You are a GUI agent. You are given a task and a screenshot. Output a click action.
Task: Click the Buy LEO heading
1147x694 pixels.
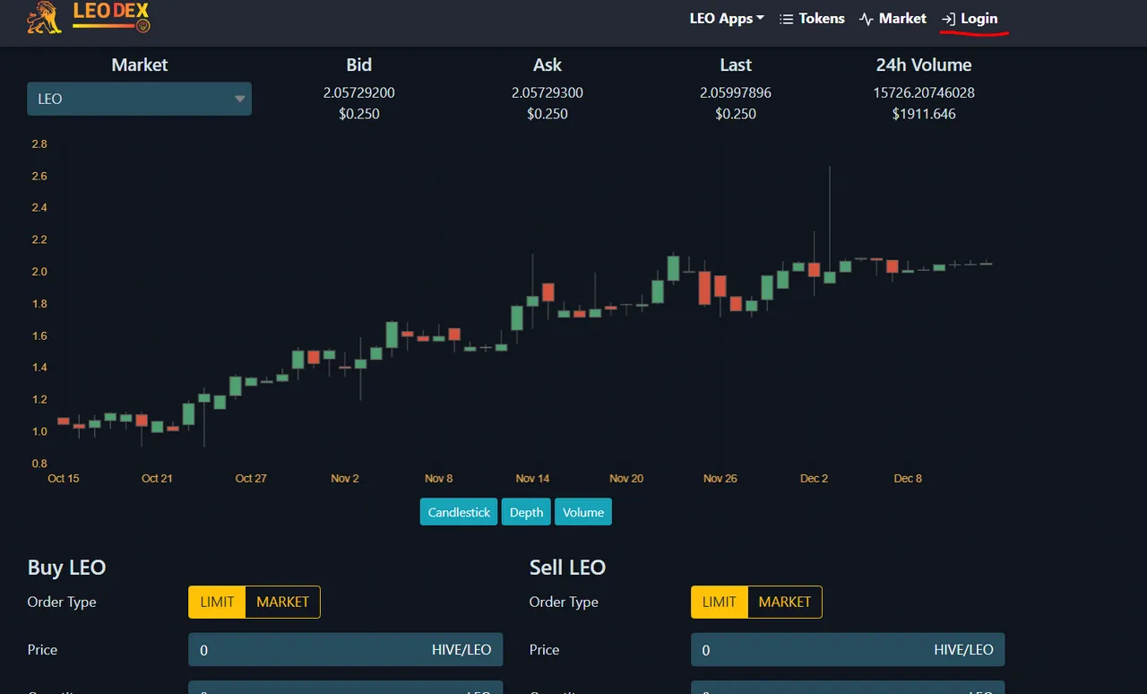coord(66,568)
